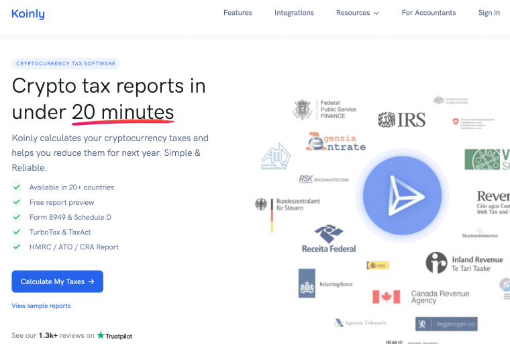Viewport: 510px width, 344px height.
Task: Click the Receita Federal logo
Action: click(329, 239)
